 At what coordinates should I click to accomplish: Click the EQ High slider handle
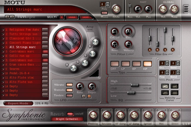coord(135,85)
